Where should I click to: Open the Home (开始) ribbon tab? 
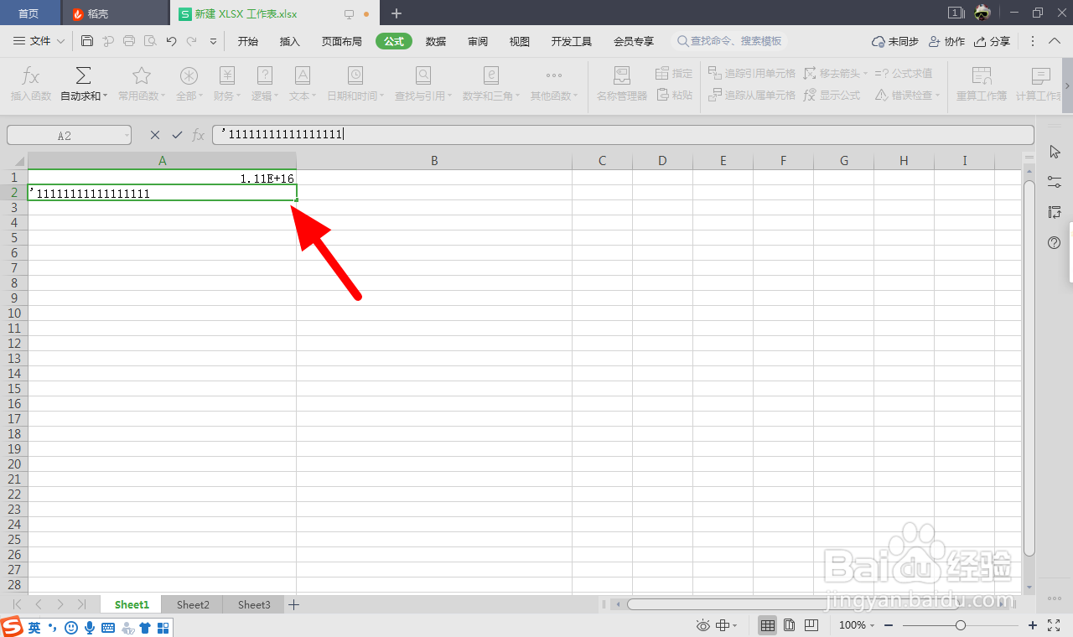pyautogui.click(x=247, y=41)
